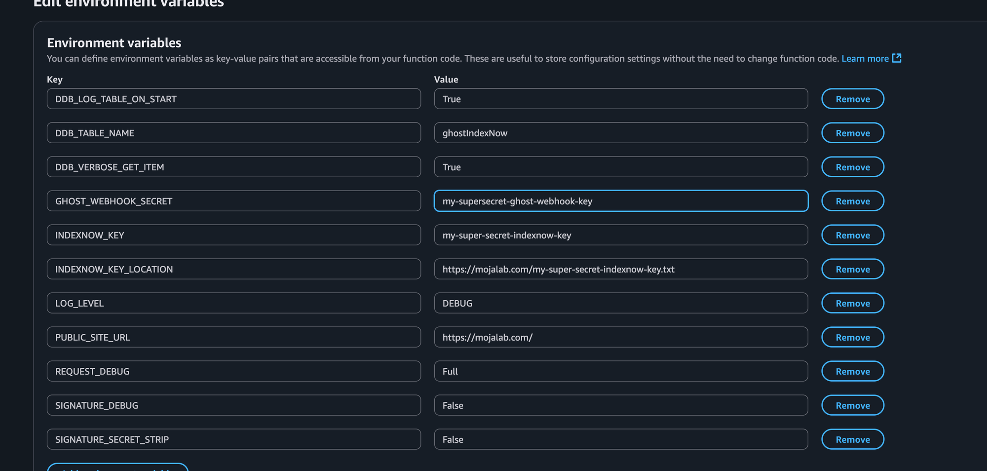Click the external link icon beside Learn more
987x471 pixels.
tap(897, 58)
